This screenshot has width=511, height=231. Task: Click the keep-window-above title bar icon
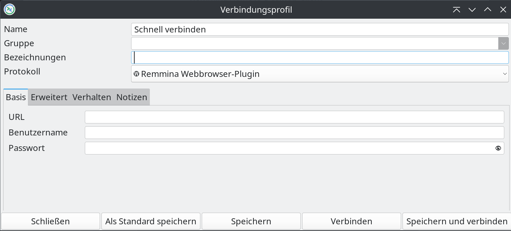point(457,10)
